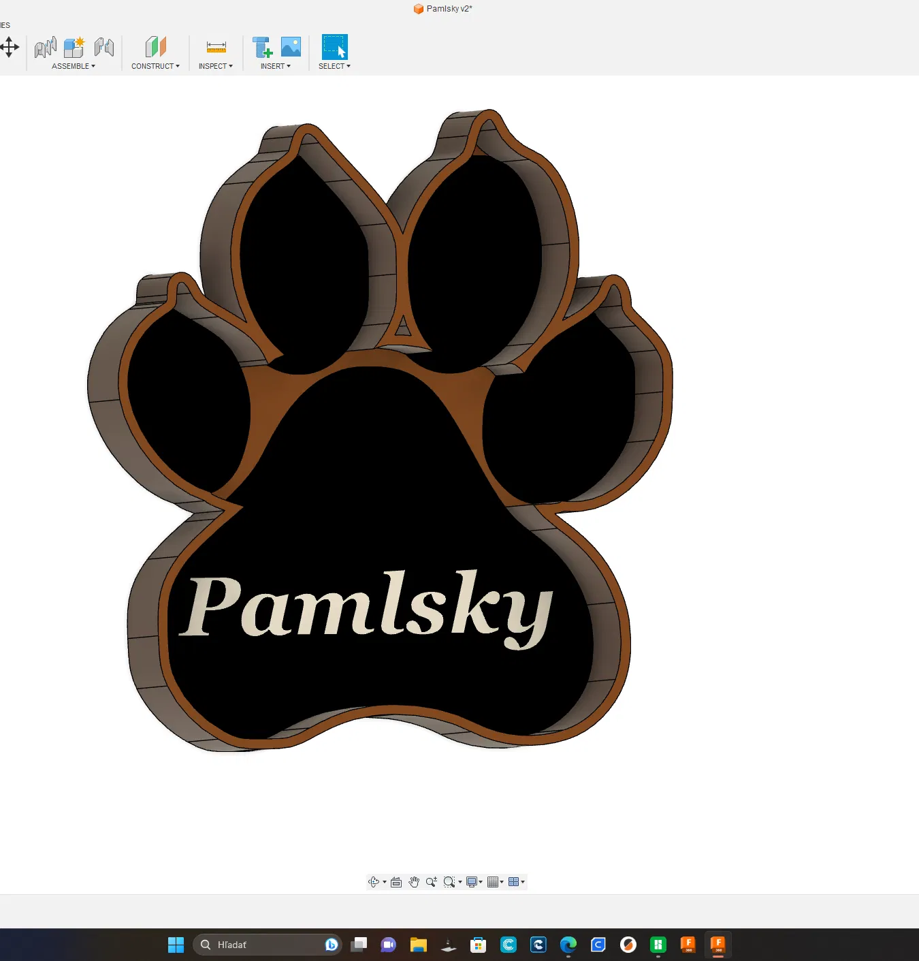
Task: Expand the Viewports dropdown arrow
Action: [x=523, y=882]
